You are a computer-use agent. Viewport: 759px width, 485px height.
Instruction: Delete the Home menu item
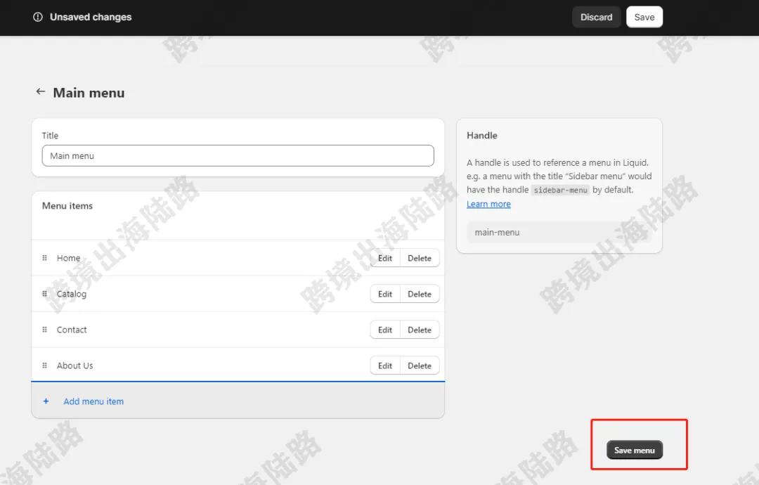pos(420,258)
